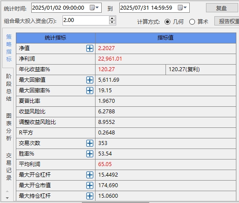Click plus icon beside 最大开仓杠杆
The height and width of the screenshot is (203, 239).
[x=90, y=175]
